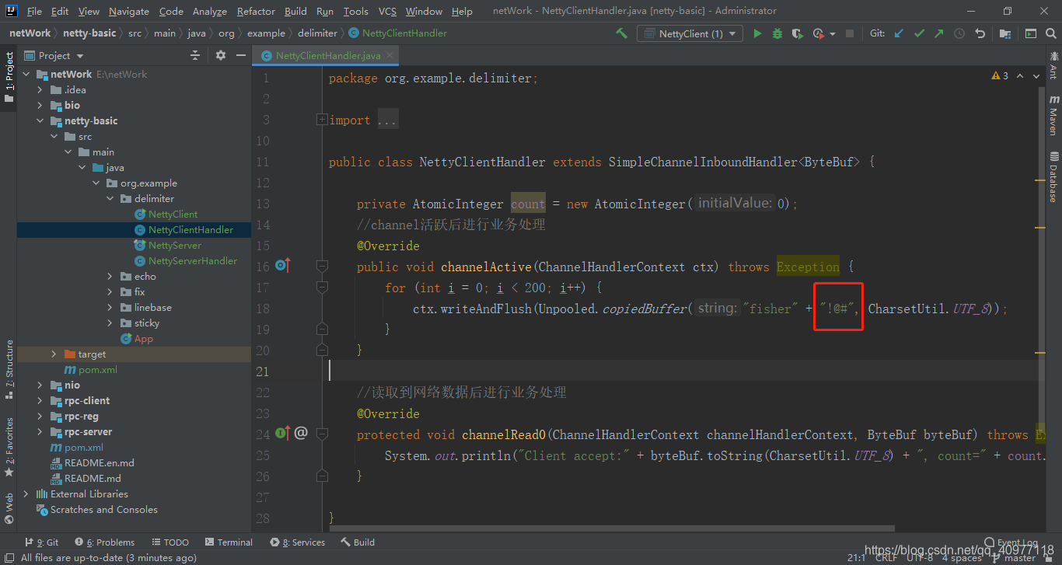Viewport: 1062px width, 565px height.
Task: Expand the bio module node
Action: click(40, 105)
